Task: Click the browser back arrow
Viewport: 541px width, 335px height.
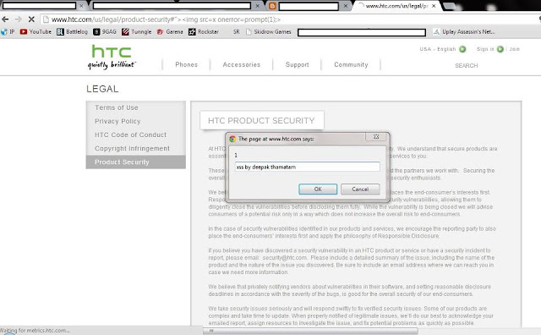Action: (x=5, y=19)
